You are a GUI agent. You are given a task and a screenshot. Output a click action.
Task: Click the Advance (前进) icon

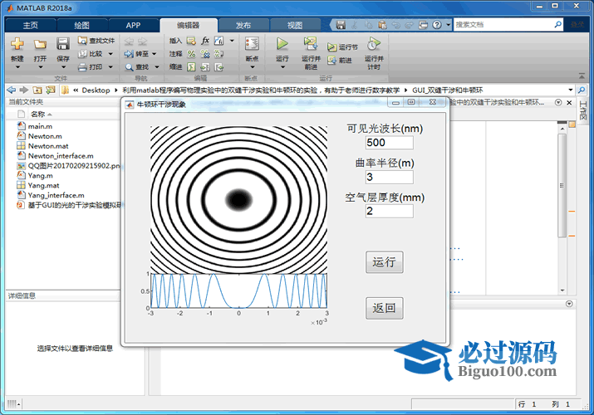[x=331, y=60]
